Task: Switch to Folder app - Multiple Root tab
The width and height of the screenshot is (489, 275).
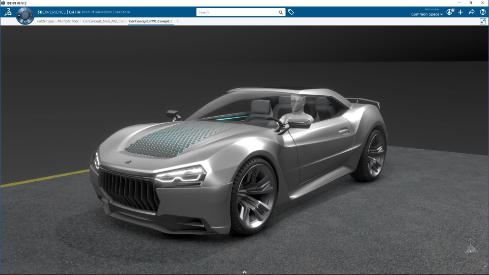Action: [x=58, y=21]
